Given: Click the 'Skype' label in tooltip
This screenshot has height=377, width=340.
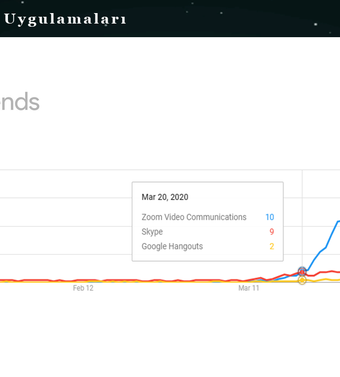Looking at the screenshot, I should [152, 232].
